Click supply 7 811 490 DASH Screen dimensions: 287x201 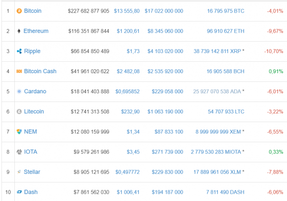point(225,192)
